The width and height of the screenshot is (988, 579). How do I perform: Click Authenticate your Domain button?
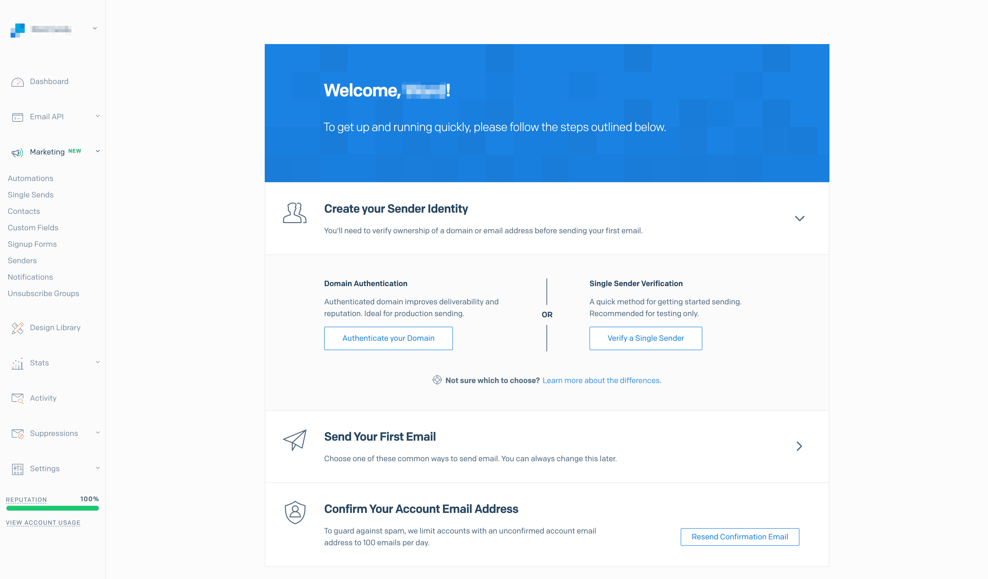(x=389, y=338)
